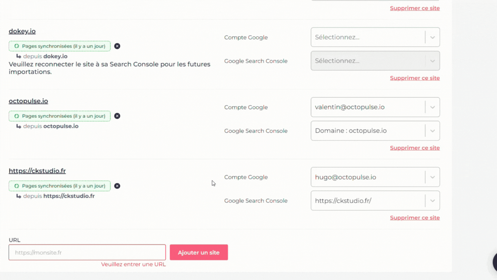Remove sync status badge for dokey.io
The height and width of the screenshot is (280, 497).
(x=117, y=46)
